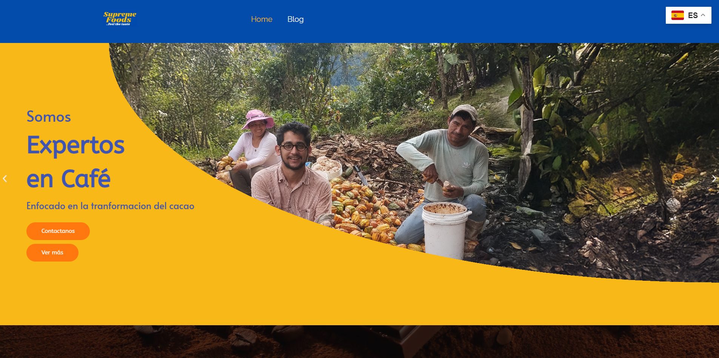Click the Ver más button

coord(52,252)
